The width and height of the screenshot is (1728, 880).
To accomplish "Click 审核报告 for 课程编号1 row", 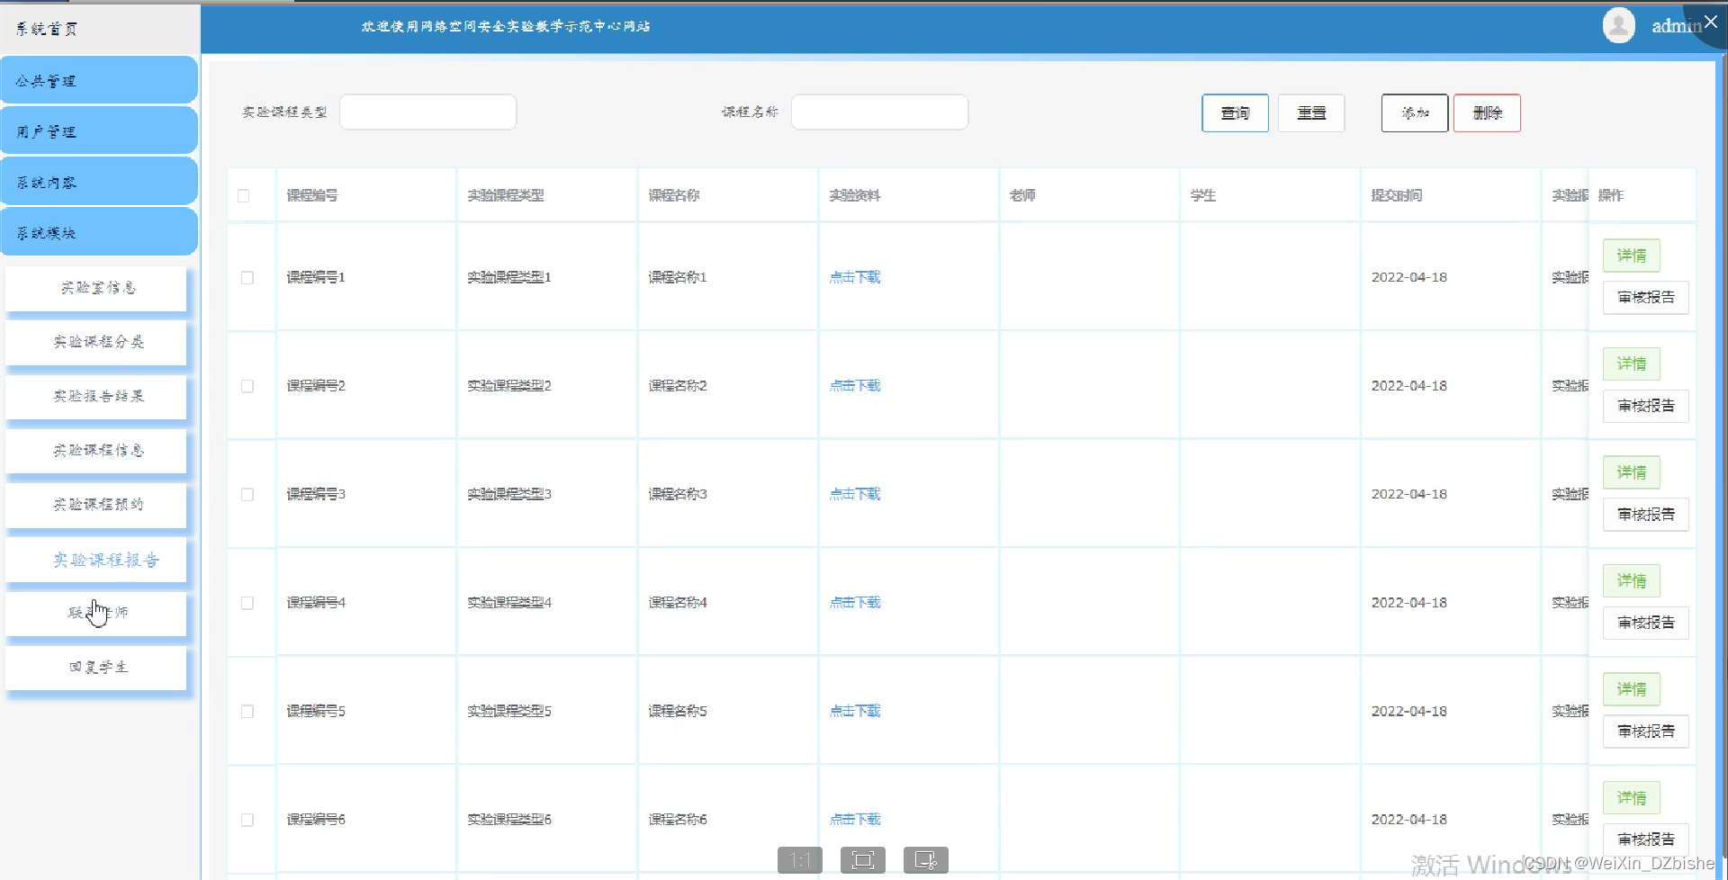I will point(1646,297).
